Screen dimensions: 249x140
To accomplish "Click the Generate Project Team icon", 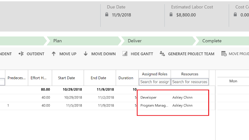I will coord(162,54).
